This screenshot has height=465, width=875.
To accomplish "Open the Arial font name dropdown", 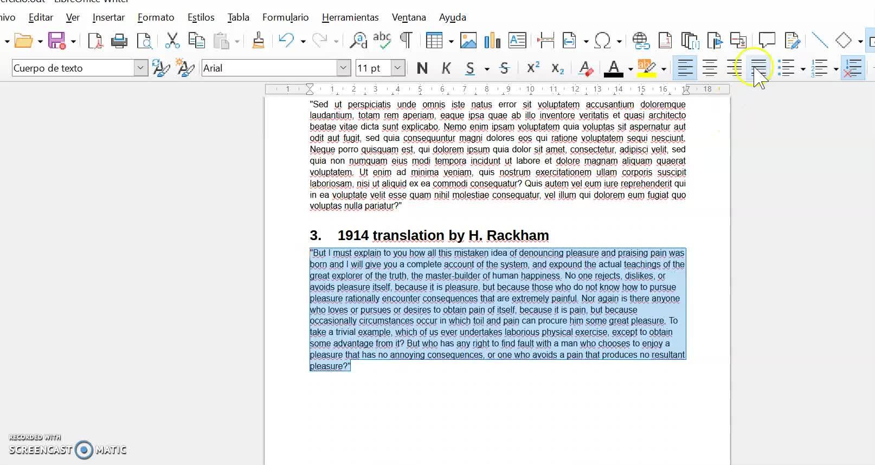I will (x=343, y=68).
